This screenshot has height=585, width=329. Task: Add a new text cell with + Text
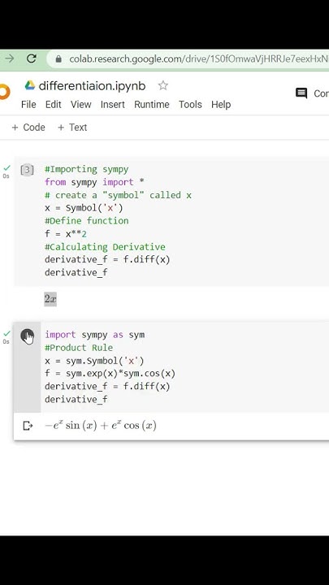click(x=72, y=128)
